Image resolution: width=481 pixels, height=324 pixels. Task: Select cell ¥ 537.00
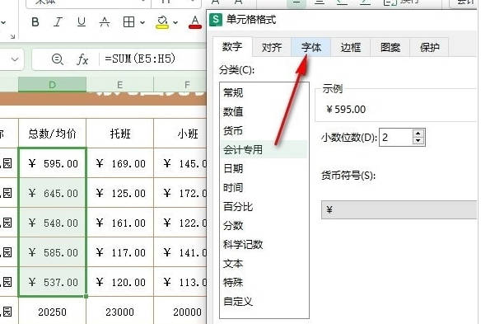point(53,282)
